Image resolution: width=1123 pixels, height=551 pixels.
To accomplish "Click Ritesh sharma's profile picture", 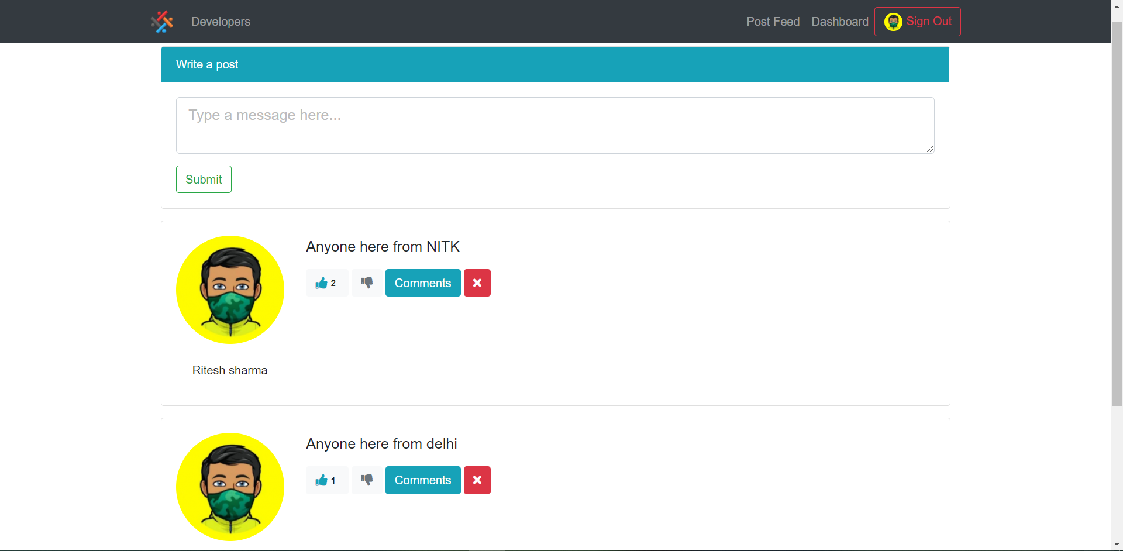I will click(x=230, y=290).
